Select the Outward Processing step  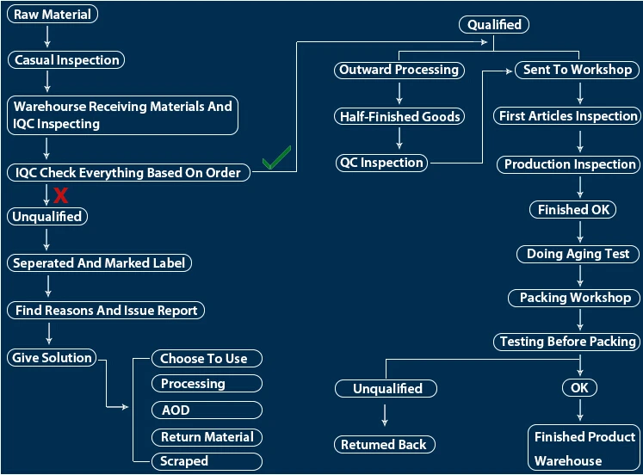(399, 70)
